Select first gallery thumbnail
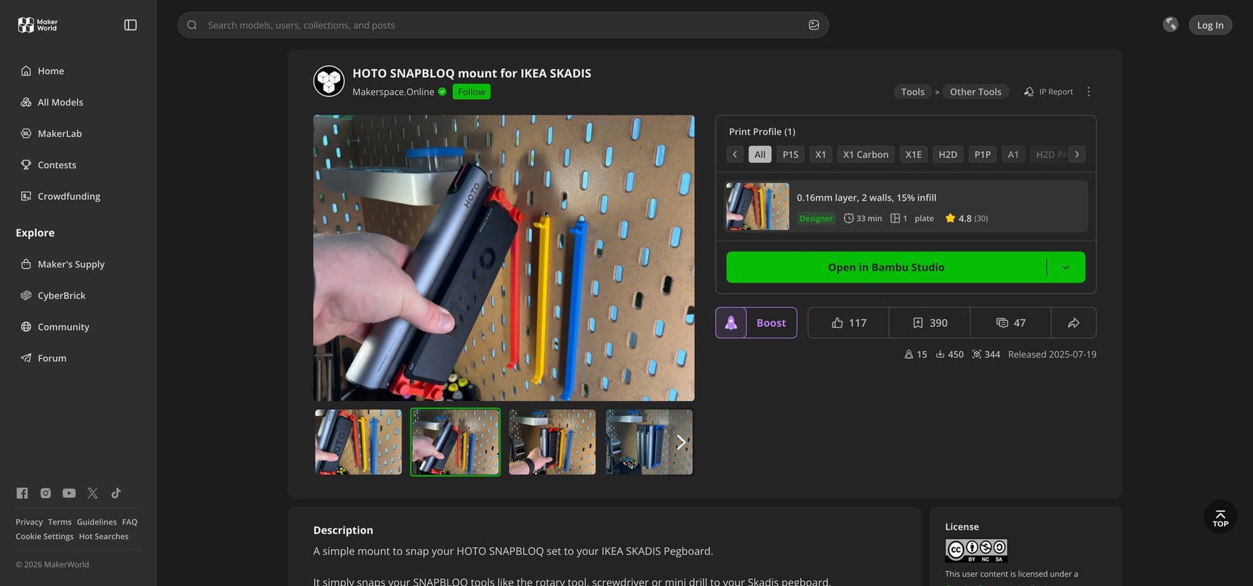 coord(358,442)
